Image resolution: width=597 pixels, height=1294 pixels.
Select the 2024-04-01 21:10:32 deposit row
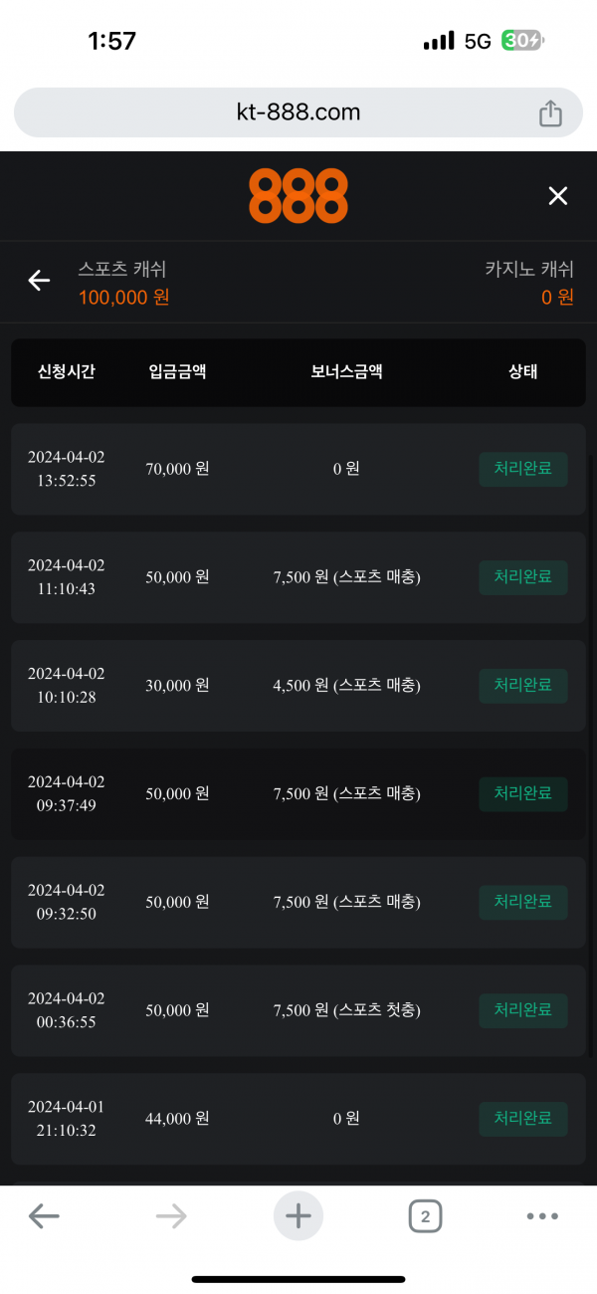298,1119
